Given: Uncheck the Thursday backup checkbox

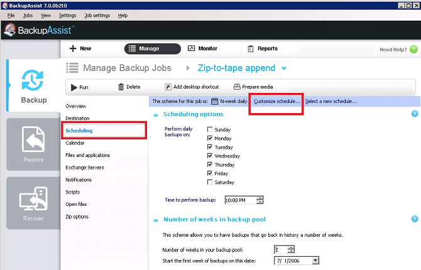Looking at the screenshot, I should pos(210,165).
